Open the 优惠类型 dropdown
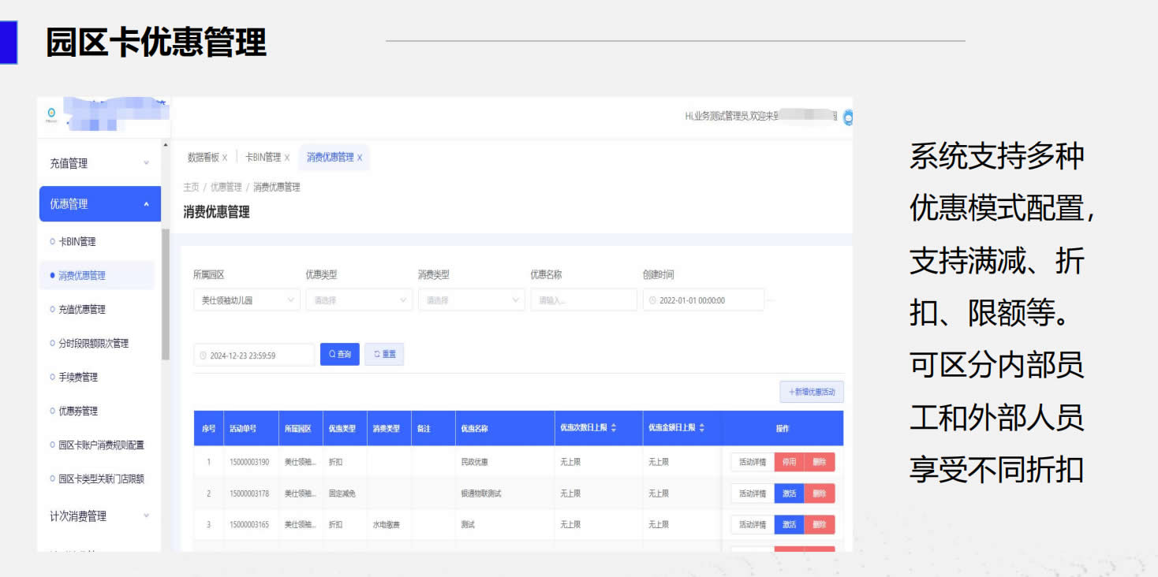Viewport: 1158px width, 577px height. pos(359,300)
